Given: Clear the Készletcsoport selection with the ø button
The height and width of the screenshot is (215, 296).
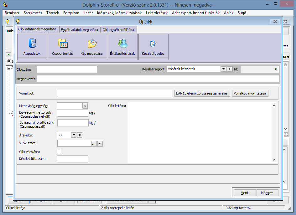Looking at the screenshot, I should coord(229,69).
